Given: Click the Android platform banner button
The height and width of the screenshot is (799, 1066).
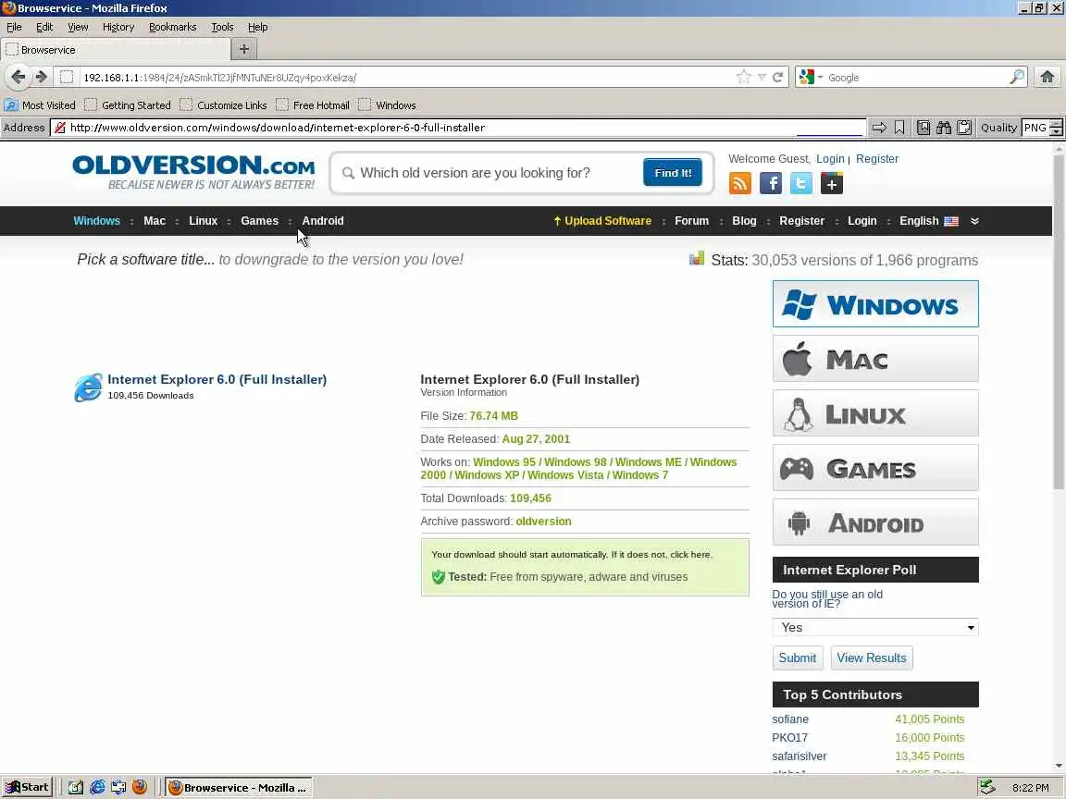Looking at the screenshot, I should pyautogui.click(x=875, y=522).
